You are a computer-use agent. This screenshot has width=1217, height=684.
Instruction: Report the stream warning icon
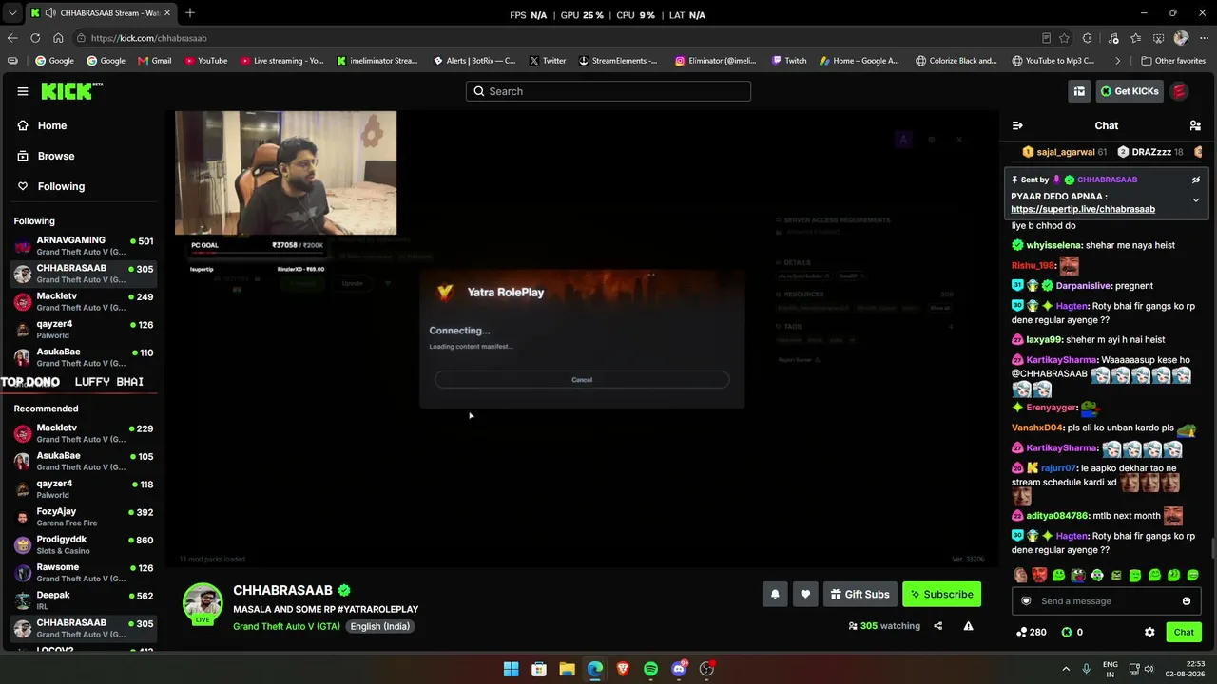pos(968,626)
